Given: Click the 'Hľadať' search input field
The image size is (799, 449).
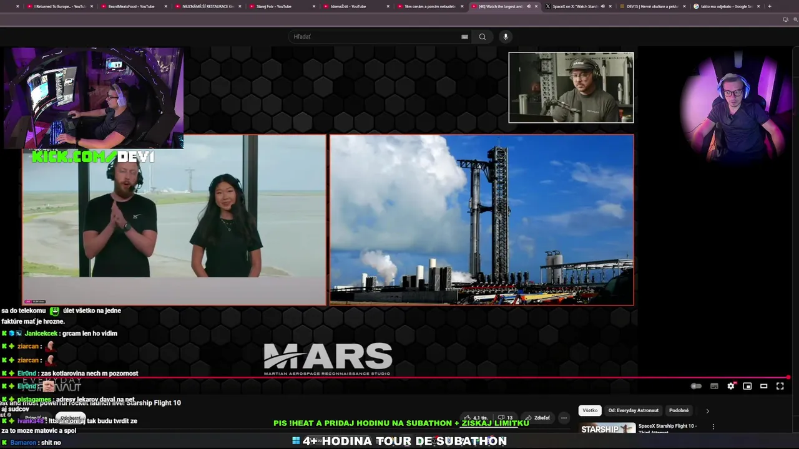Looking at the screenshot, I should tap(375, 37).
